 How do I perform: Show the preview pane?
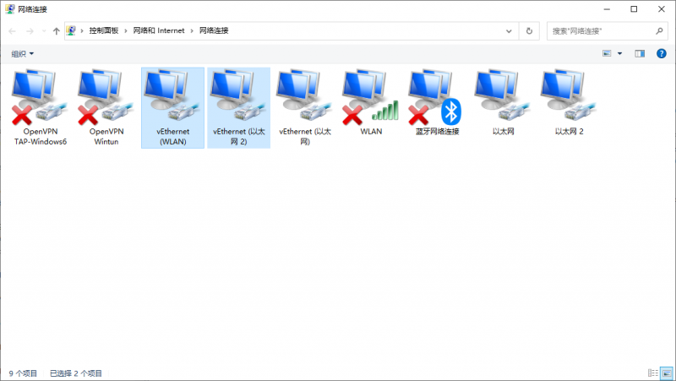[640, 53]
